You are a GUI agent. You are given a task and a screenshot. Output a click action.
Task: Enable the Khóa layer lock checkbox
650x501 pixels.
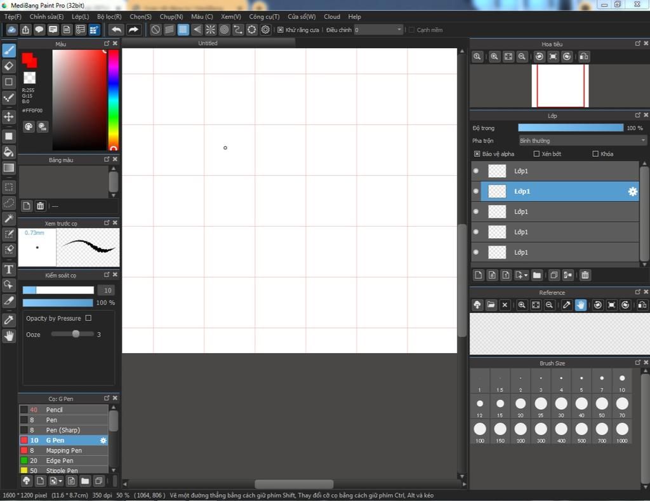click(x=595, y=154)
